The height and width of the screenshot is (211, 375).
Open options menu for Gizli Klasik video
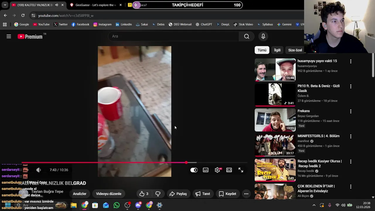351,86
